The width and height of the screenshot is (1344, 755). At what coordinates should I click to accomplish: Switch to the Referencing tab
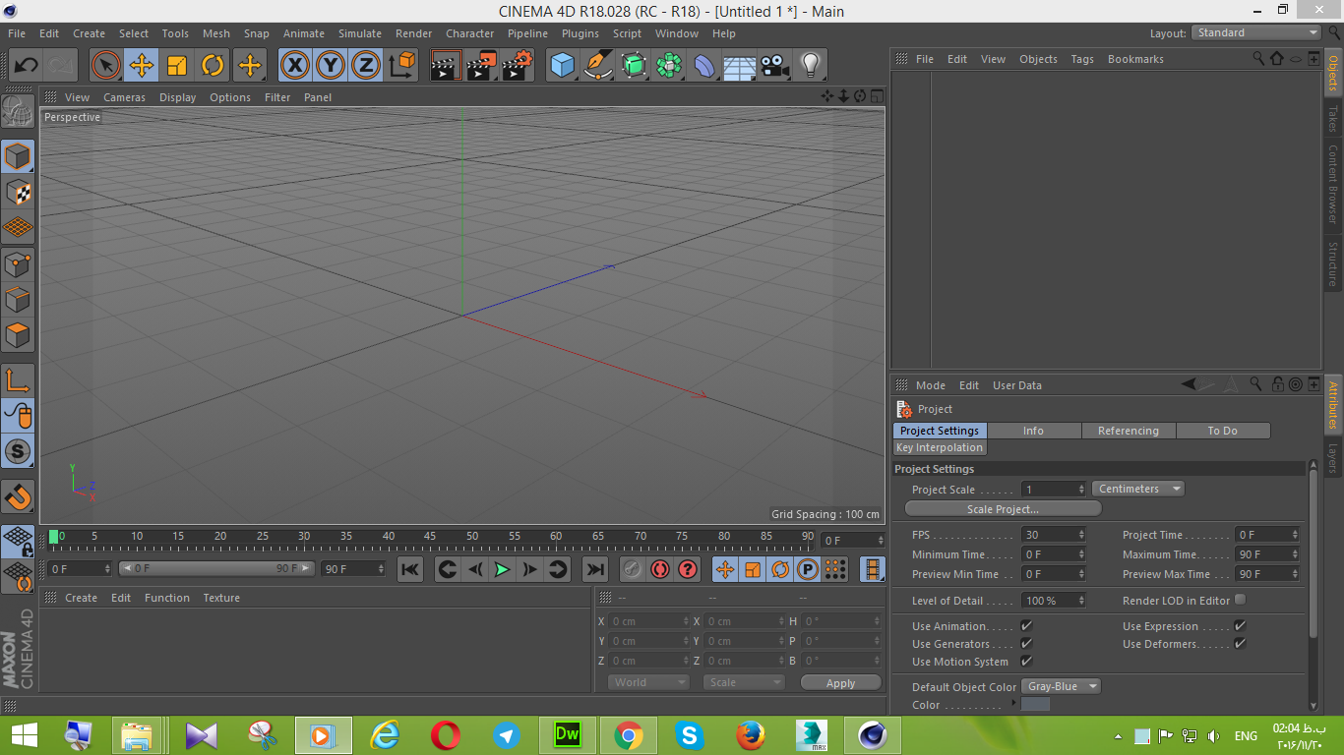click(1129, 431)
